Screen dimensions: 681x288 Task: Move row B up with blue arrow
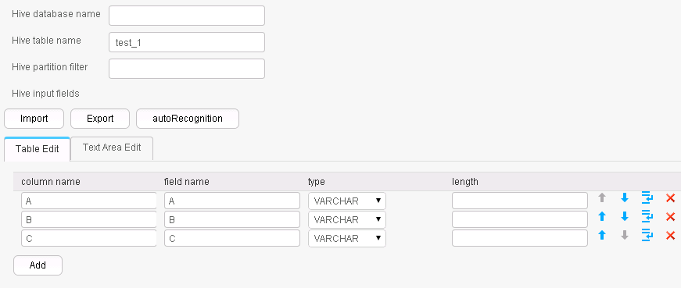[601, 216]
